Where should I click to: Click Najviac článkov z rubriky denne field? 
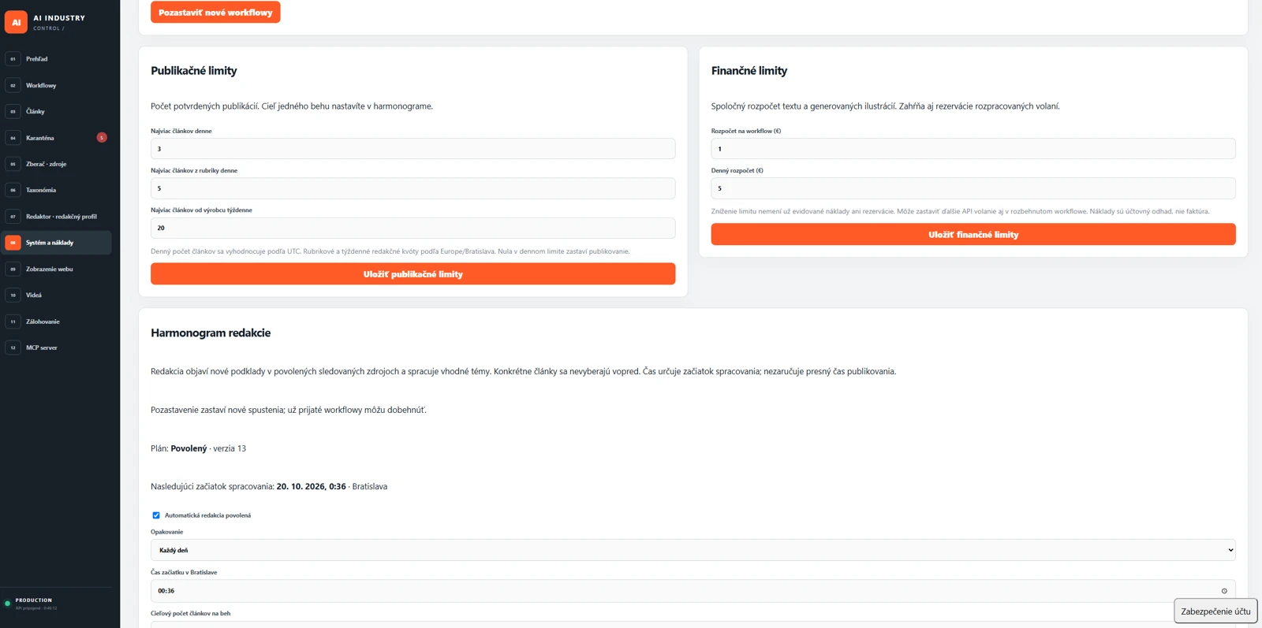pos(413,188)
